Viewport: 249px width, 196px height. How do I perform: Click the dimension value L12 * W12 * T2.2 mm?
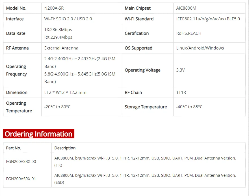click(x=65, y=92)
